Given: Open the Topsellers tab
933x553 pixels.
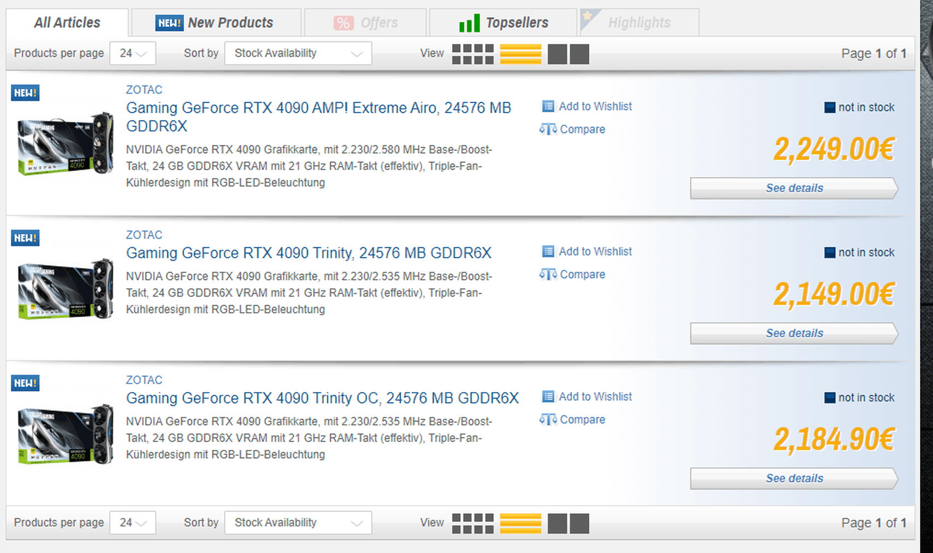Looking at the screenshot, I should pyautogui.click(x=503, y=22).
